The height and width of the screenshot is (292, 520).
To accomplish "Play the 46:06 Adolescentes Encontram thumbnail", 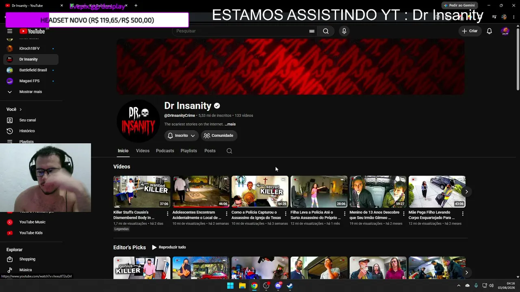I will pyautogui.click(x=201, y=191).
